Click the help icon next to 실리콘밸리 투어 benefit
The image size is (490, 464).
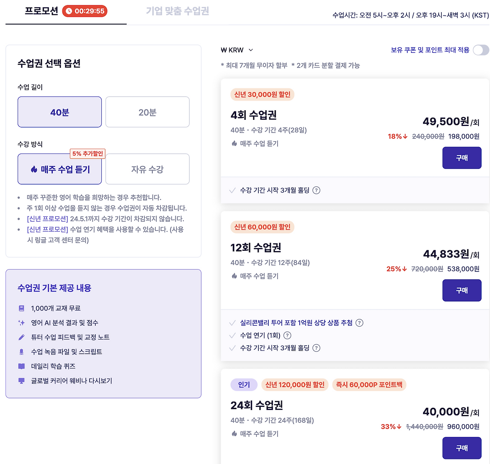coord(359,323)
